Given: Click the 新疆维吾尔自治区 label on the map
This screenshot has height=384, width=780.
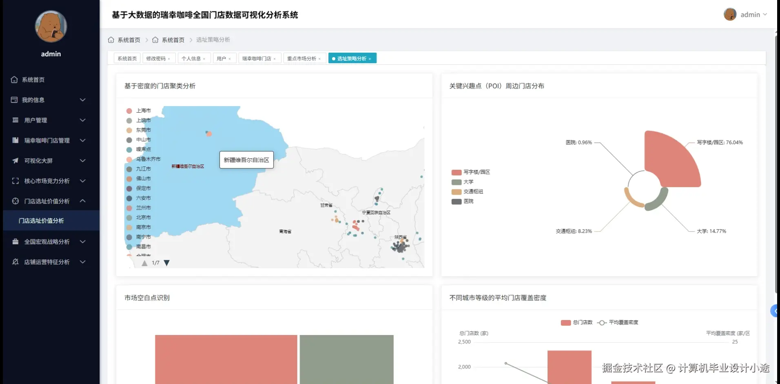Looking at the screenshot, I should click(188, 166).
